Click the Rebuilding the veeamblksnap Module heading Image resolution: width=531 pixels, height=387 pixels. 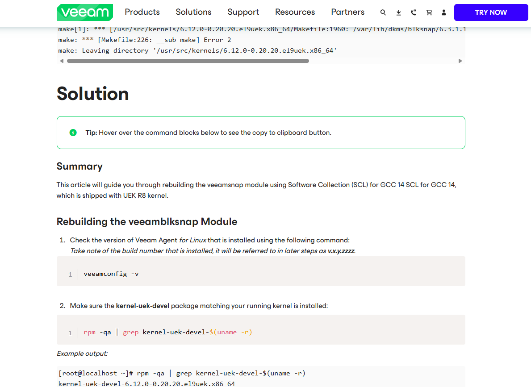tap(147, 221)
